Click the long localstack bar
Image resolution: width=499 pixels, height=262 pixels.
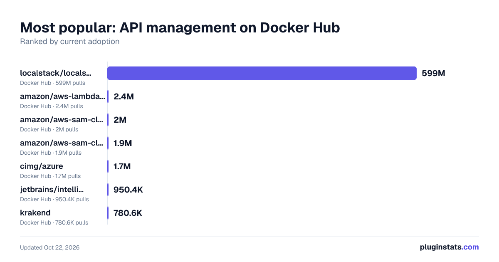262,73
